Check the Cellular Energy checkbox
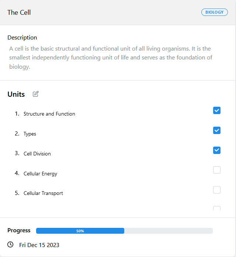 pos(217,170)
